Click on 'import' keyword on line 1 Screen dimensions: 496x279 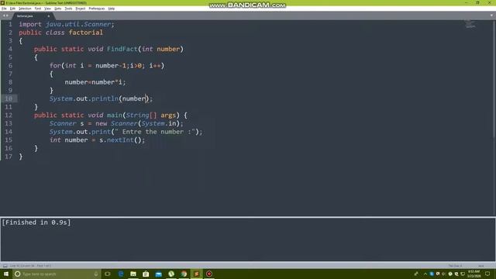click(30, 24)
